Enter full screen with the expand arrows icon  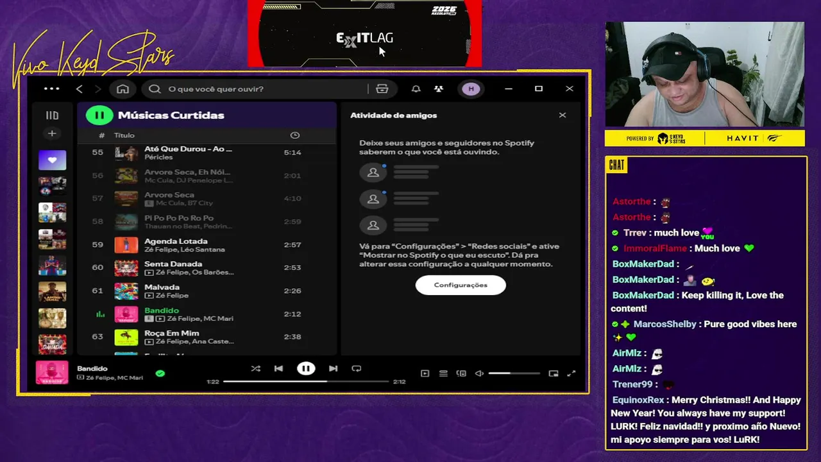571,373
